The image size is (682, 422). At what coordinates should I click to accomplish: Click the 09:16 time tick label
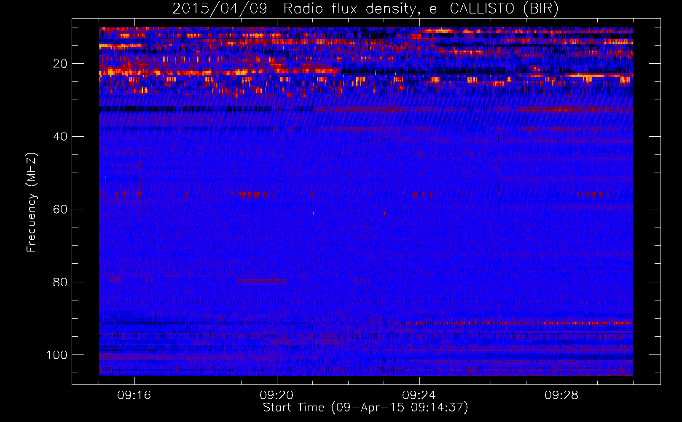134,395
